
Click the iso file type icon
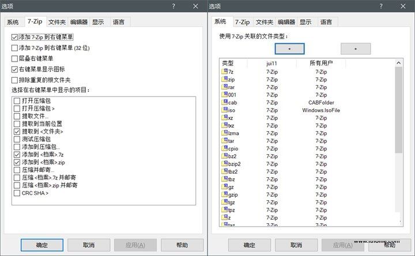tap(224, 110)
